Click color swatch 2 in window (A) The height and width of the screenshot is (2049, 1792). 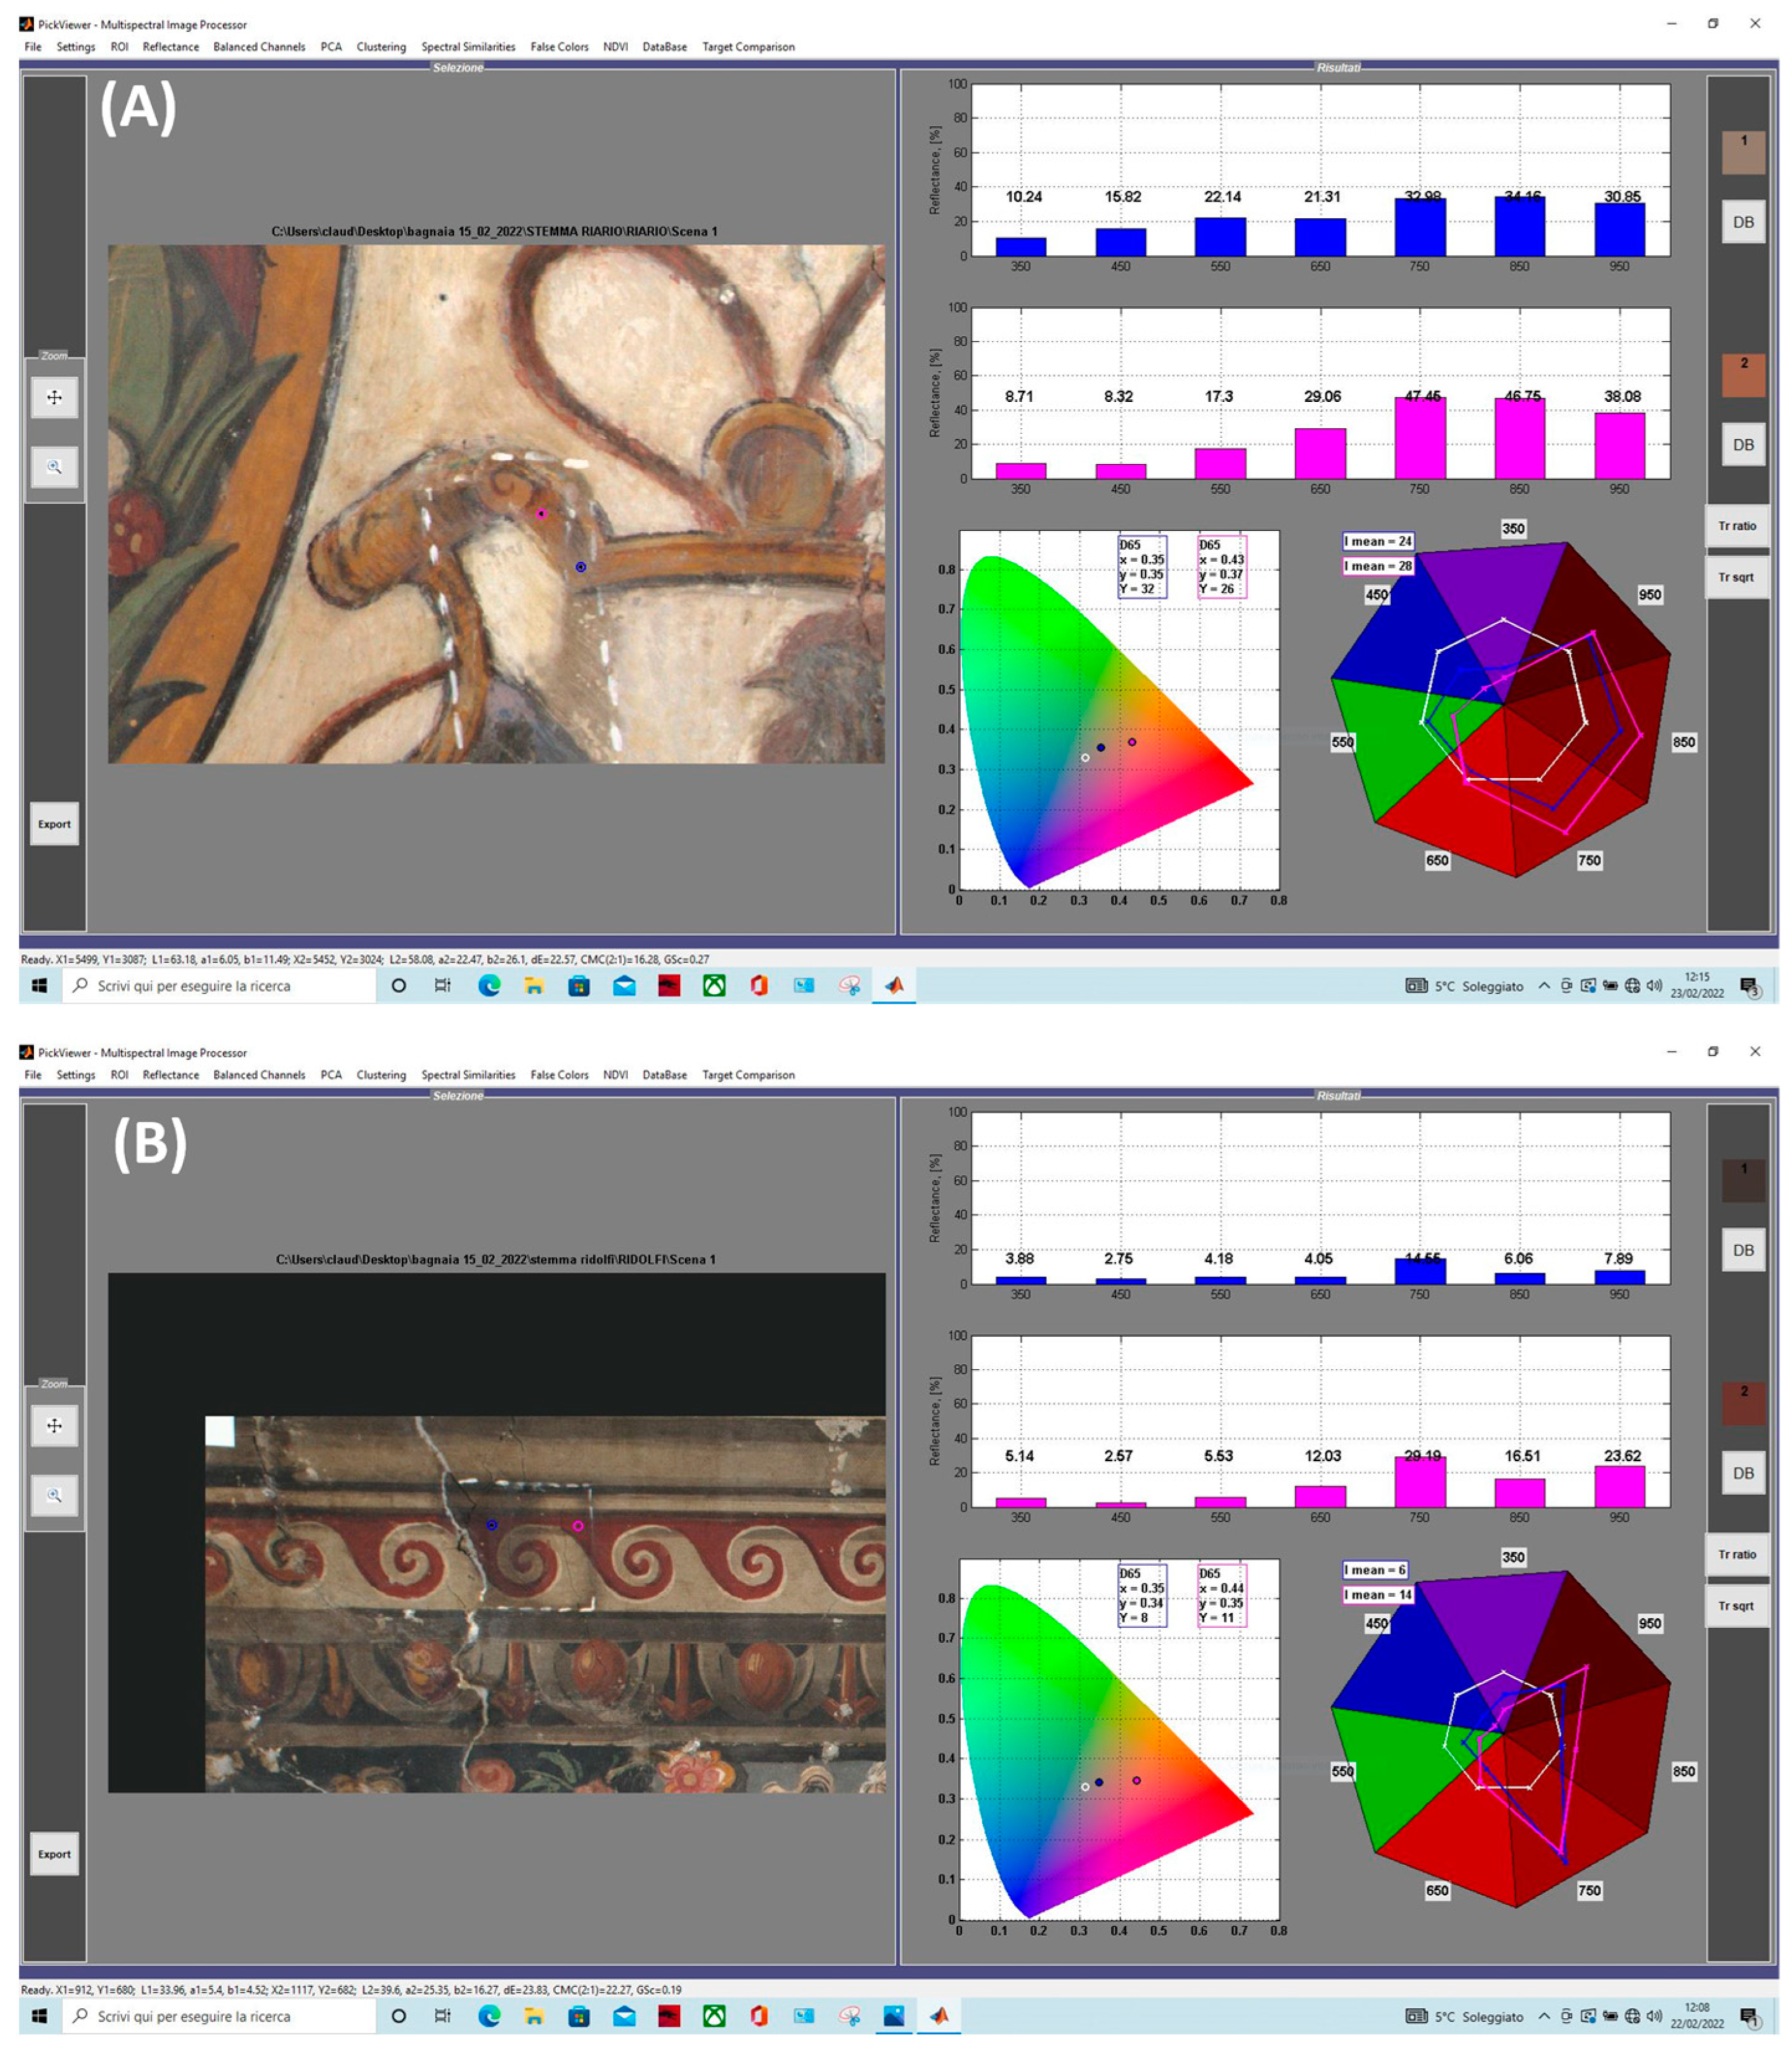tap(1743, 375)
